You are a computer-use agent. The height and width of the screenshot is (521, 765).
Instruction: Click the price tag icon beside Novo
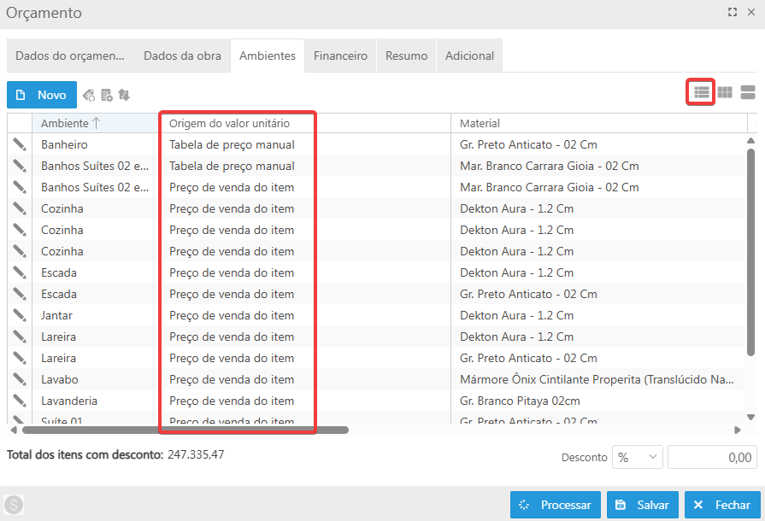point(89,96)
